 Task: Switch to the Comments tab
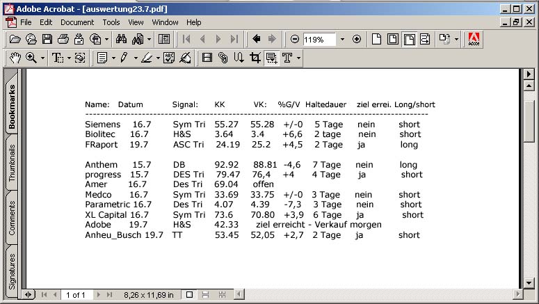pyautogui.click(x=12, y=218)
